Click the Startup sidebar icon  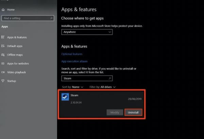tap(3, 81)
